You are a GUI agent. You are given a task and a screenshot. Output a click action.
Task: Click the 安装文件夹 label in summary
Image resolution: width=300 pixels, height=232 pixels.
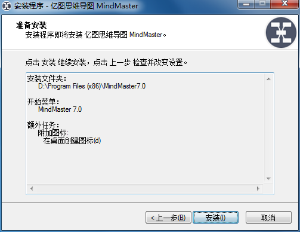[47, 78]
